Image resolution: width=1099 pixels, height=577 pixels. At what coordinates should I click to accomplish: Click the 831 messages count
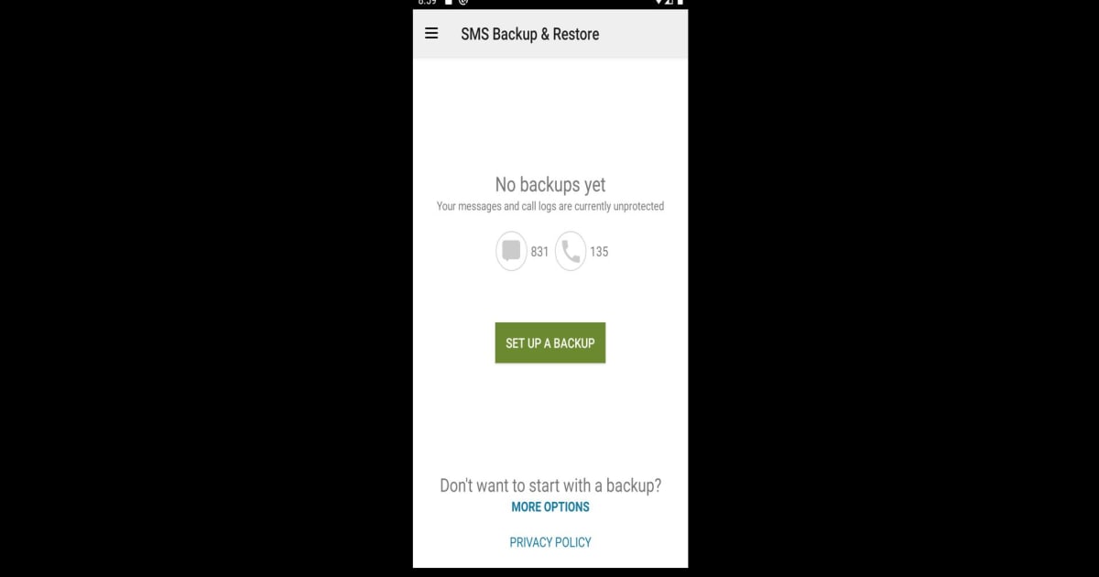tap(539, 251)
